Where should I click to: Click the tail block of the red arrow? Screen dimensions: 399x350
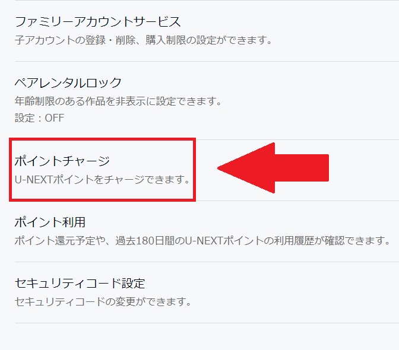[x=302, y=168]
